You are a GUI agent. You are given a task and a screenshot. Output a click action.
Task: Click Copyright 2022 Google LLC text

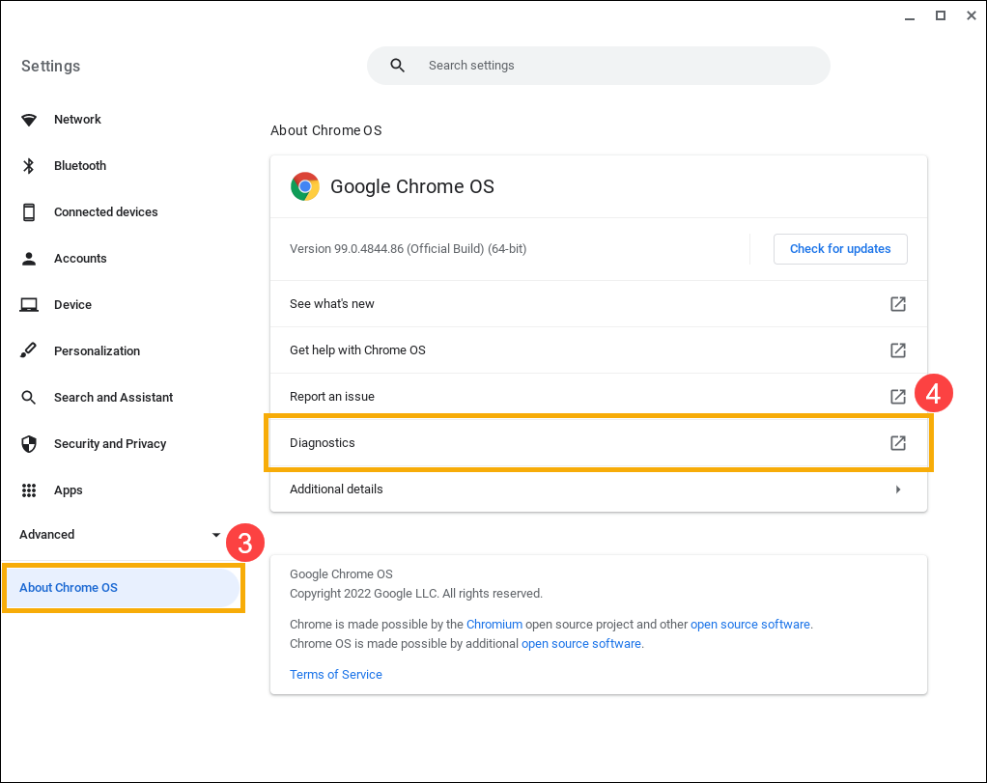(x=415, y=594)
